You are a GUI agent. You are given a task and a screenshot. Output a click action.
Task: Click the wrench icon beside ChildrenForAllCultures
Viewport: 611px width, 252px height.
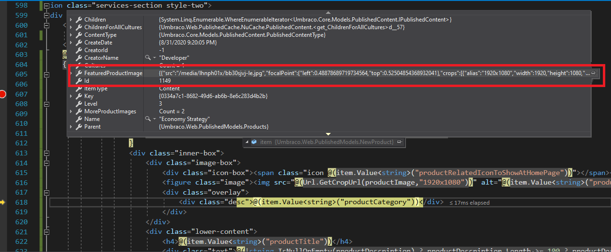pos(79,27)
